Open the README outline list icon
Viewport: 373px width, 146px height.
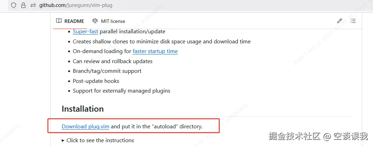(x=353, y=21)
